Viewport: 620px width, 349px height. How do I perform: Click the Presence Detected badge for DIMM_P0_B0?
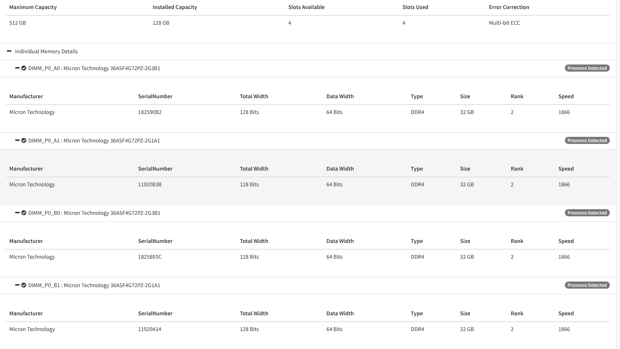[587, 213]
